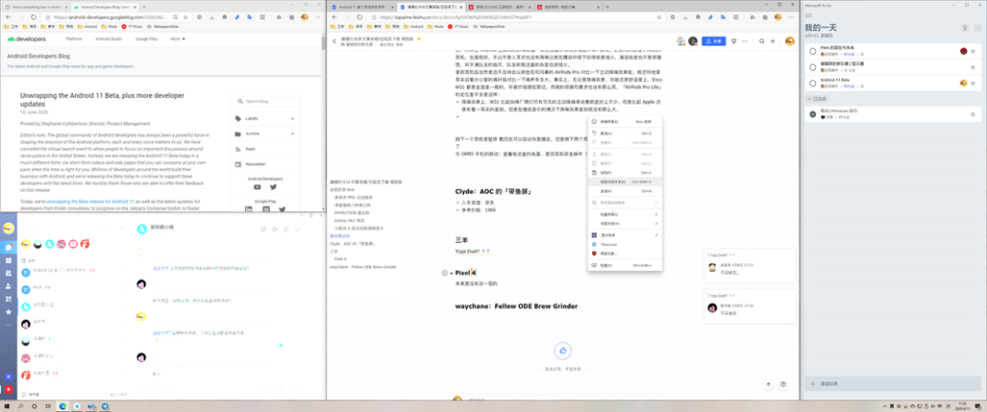Click the Search blog input field
Viewport: 987px width, 412px height.
[265, 100]
